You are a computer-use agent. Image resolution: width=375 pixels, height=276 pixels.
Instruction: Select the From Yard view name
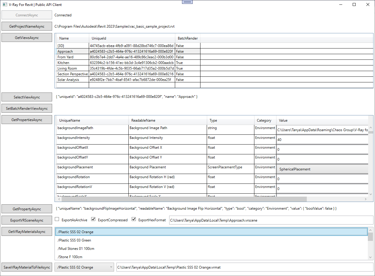pos(66,57)
